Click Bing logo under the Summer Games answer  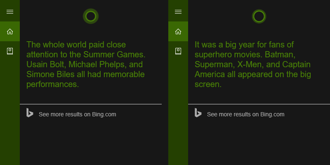(30, 113)
